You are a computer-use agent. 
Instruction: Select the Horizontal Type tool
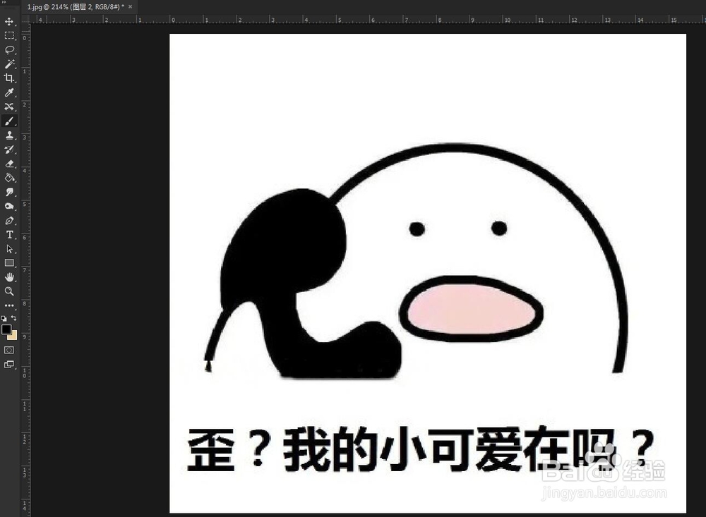tap(9, 234)
